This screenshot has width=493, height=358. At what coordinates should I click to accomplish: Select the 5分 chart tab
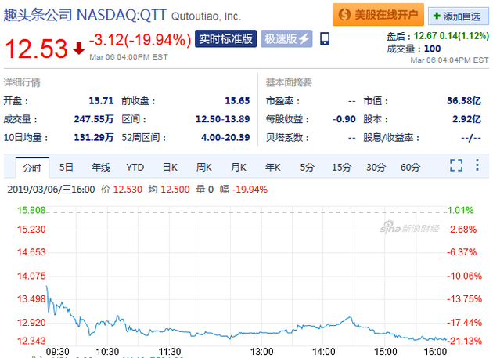click(307, 167)
